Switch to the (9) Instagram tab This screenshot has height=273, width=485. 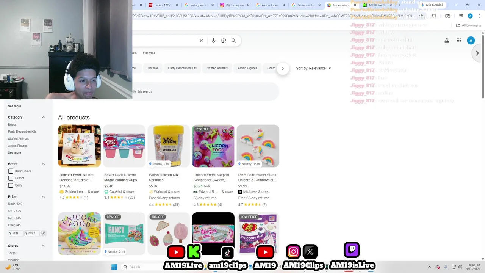coord(235,5)
